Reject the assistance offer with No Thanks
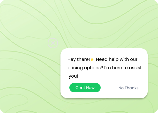The height and width of the screenshot is (113, 158). click(x=128, y=88)
